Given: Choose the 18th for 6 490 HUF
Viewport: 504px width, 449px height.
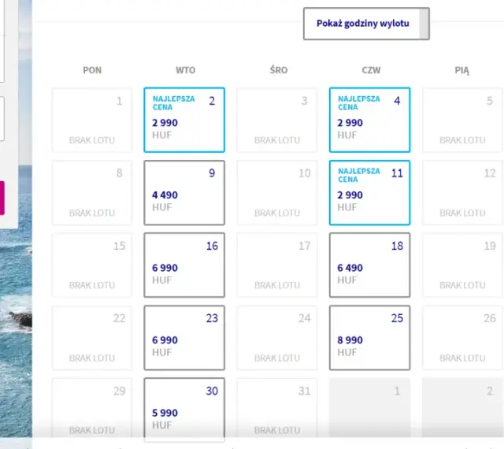Looking at the screenshot, I should [x=369, y=265].
